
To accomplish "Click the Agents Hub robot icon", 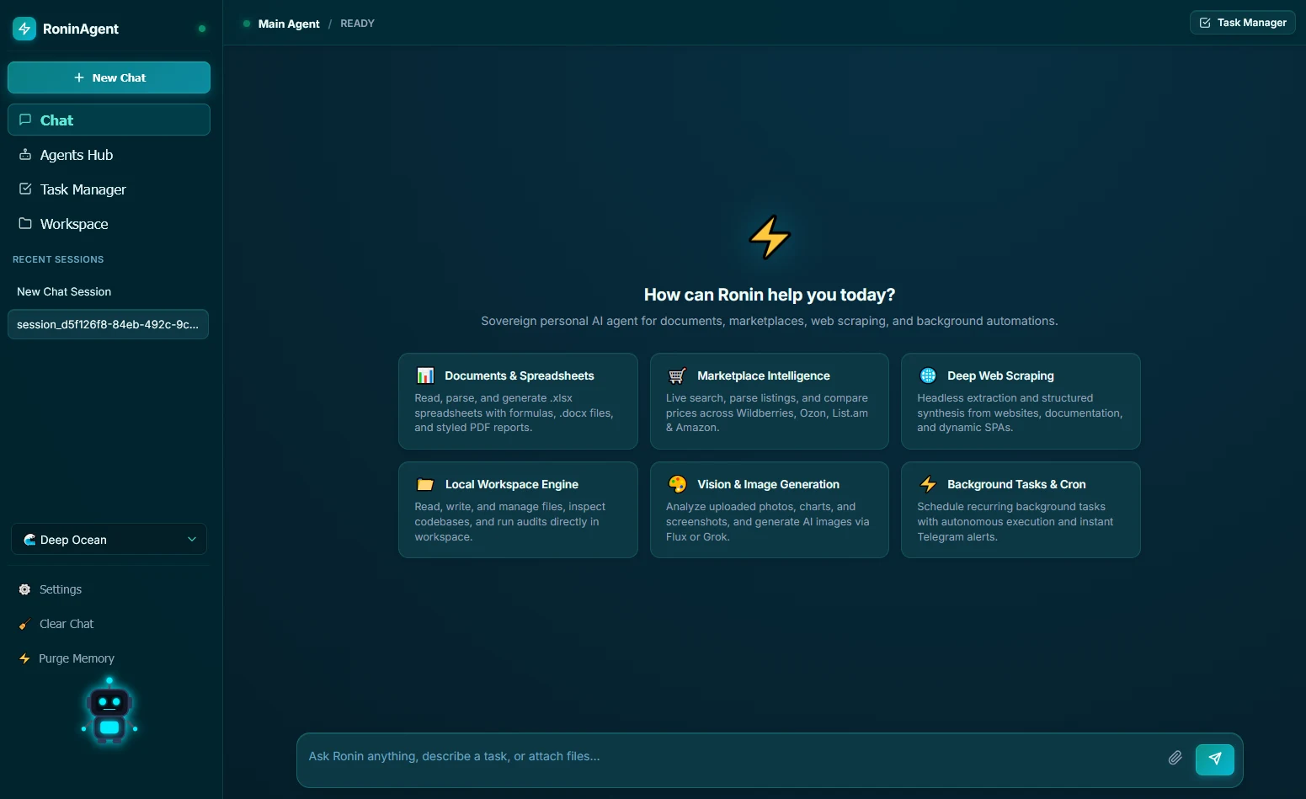I will point(25,155).
